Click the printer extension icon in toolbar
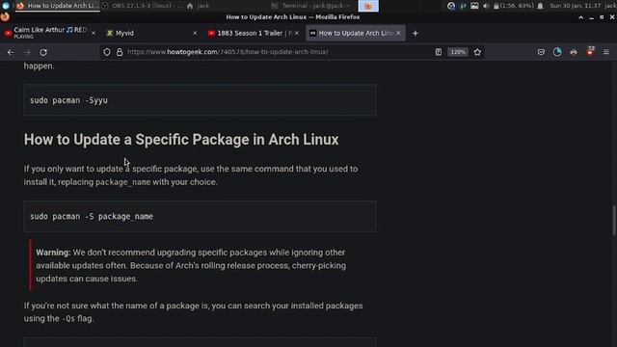This screenshot has width=617, height=347. point(574,52)
